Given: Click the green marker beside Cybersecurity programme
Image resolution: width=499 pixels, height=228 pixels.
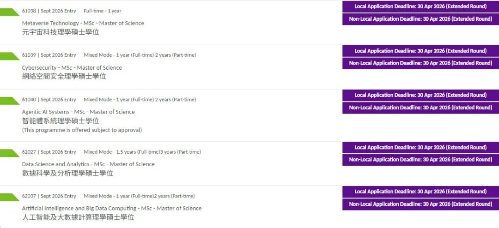Looking at the screenshot, I should click(x=9, y=56).
